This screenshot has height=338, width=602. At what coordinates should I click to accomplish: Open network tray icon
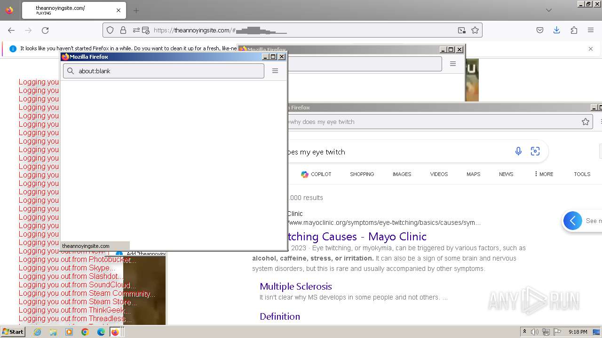tap(547, 332)
